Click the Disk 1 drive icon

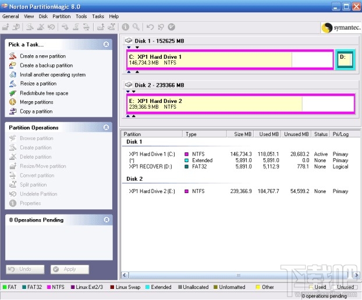point(129,41)
